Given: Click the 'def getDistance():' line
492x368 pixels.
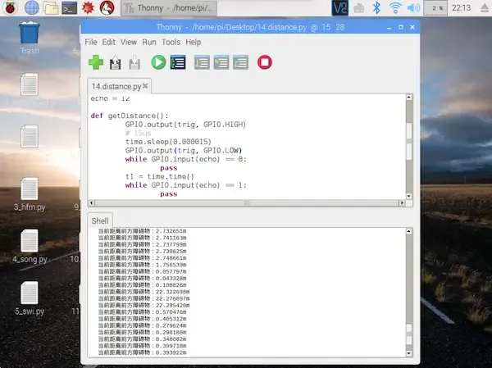Looking at the screenshot, I should [x=130, y=116].
